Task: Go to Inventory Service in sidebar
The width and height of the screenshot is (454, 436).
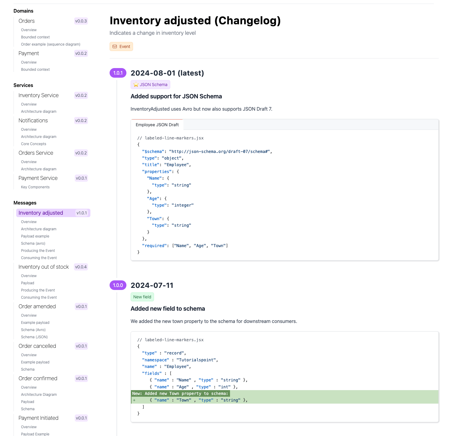Action: point(38,95)
